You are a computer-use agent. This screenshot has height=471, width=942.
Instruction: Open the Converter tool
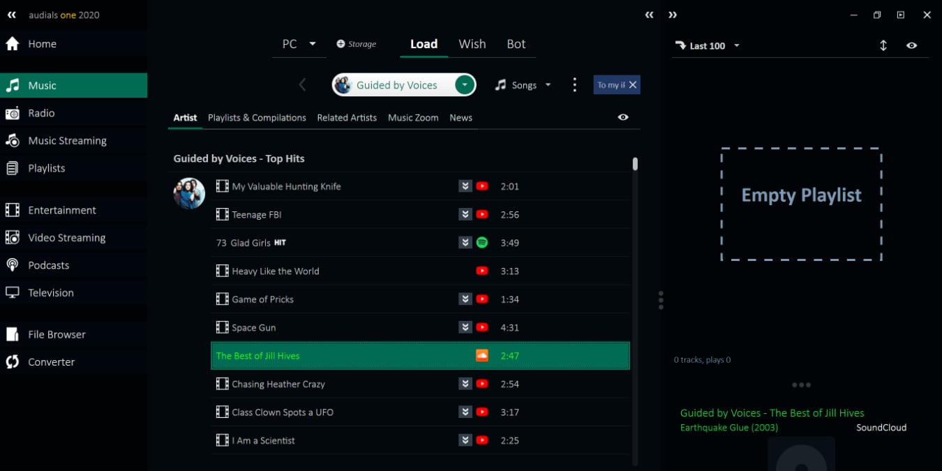click(51, 362)
